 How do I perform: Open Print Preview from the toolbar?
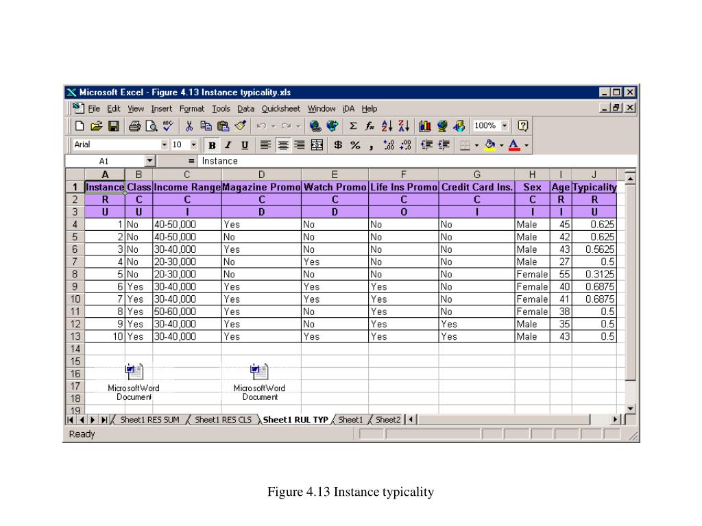pyautogui.click(x=152, y=126)
